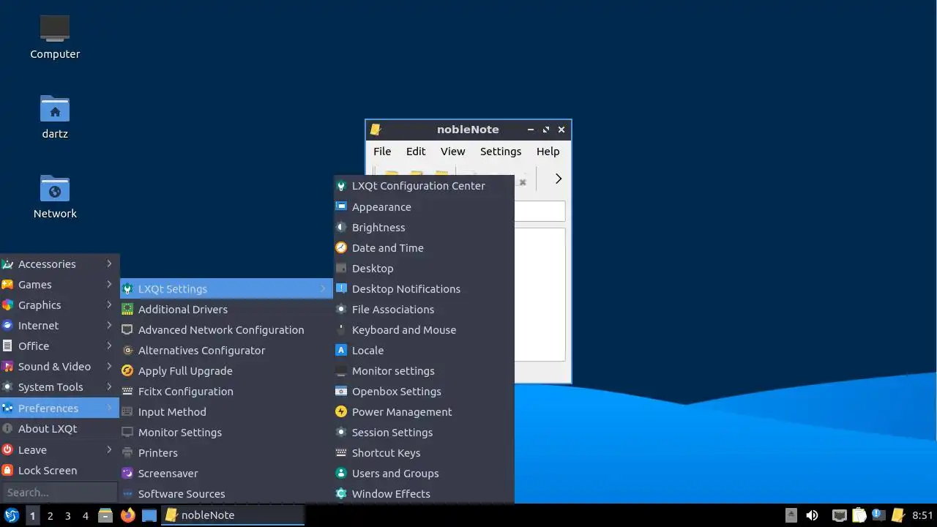Click the Users and Groups icon
This screenshot has height=527, width=937.
[341, 474]
